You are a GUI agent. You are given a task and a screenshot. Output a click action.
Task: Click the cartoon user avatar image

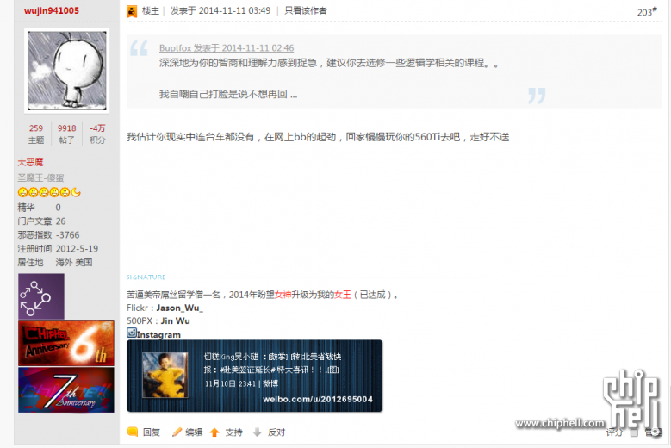(x=67, y=71)
